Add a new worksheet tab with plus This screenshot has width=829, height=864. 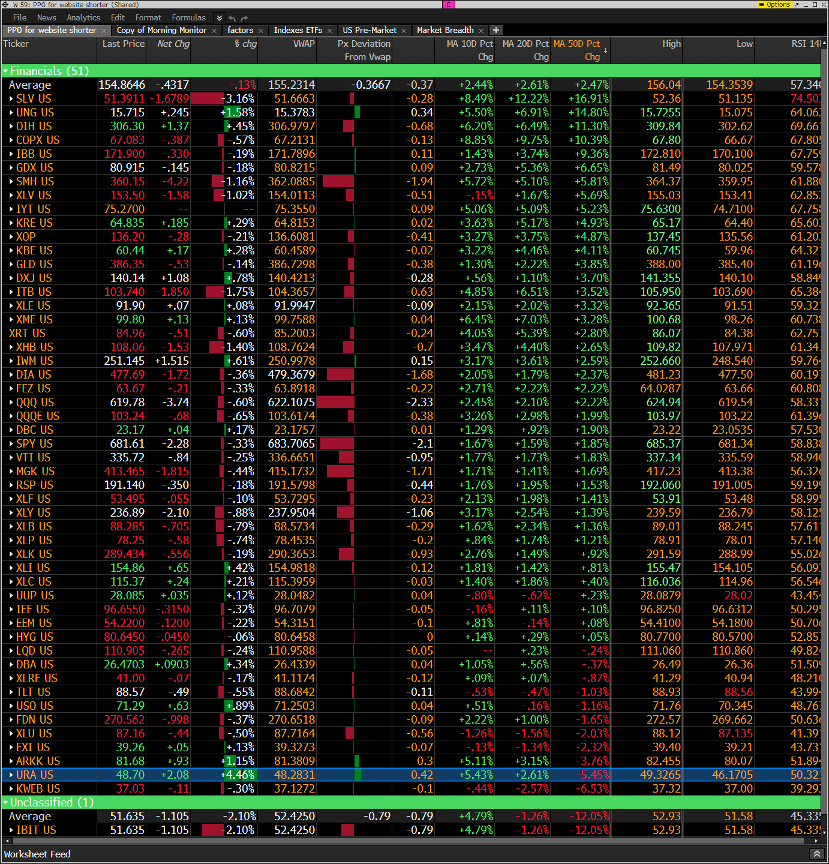pos(495,30)
